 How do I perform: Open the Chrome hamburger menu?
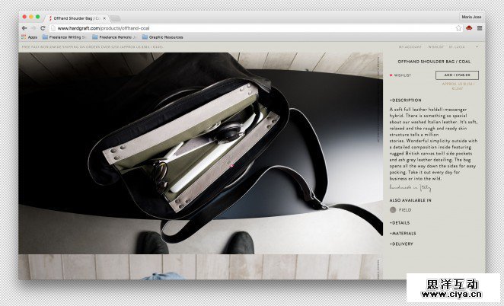pos(479,27)
